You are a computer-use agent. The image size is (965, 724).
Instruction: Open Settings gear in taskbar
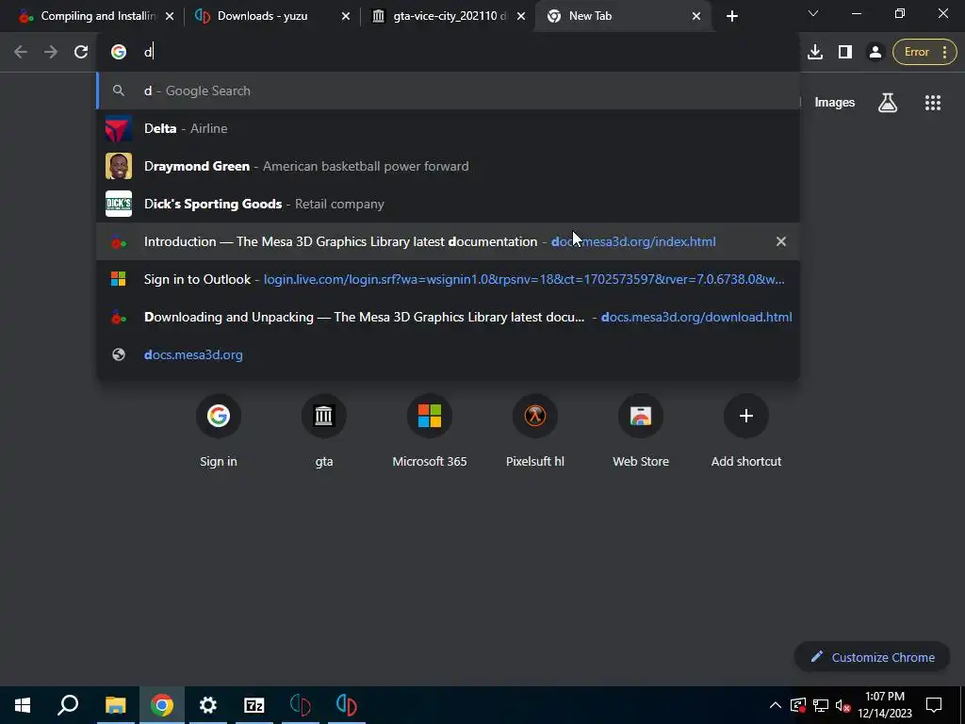point(208,705)
